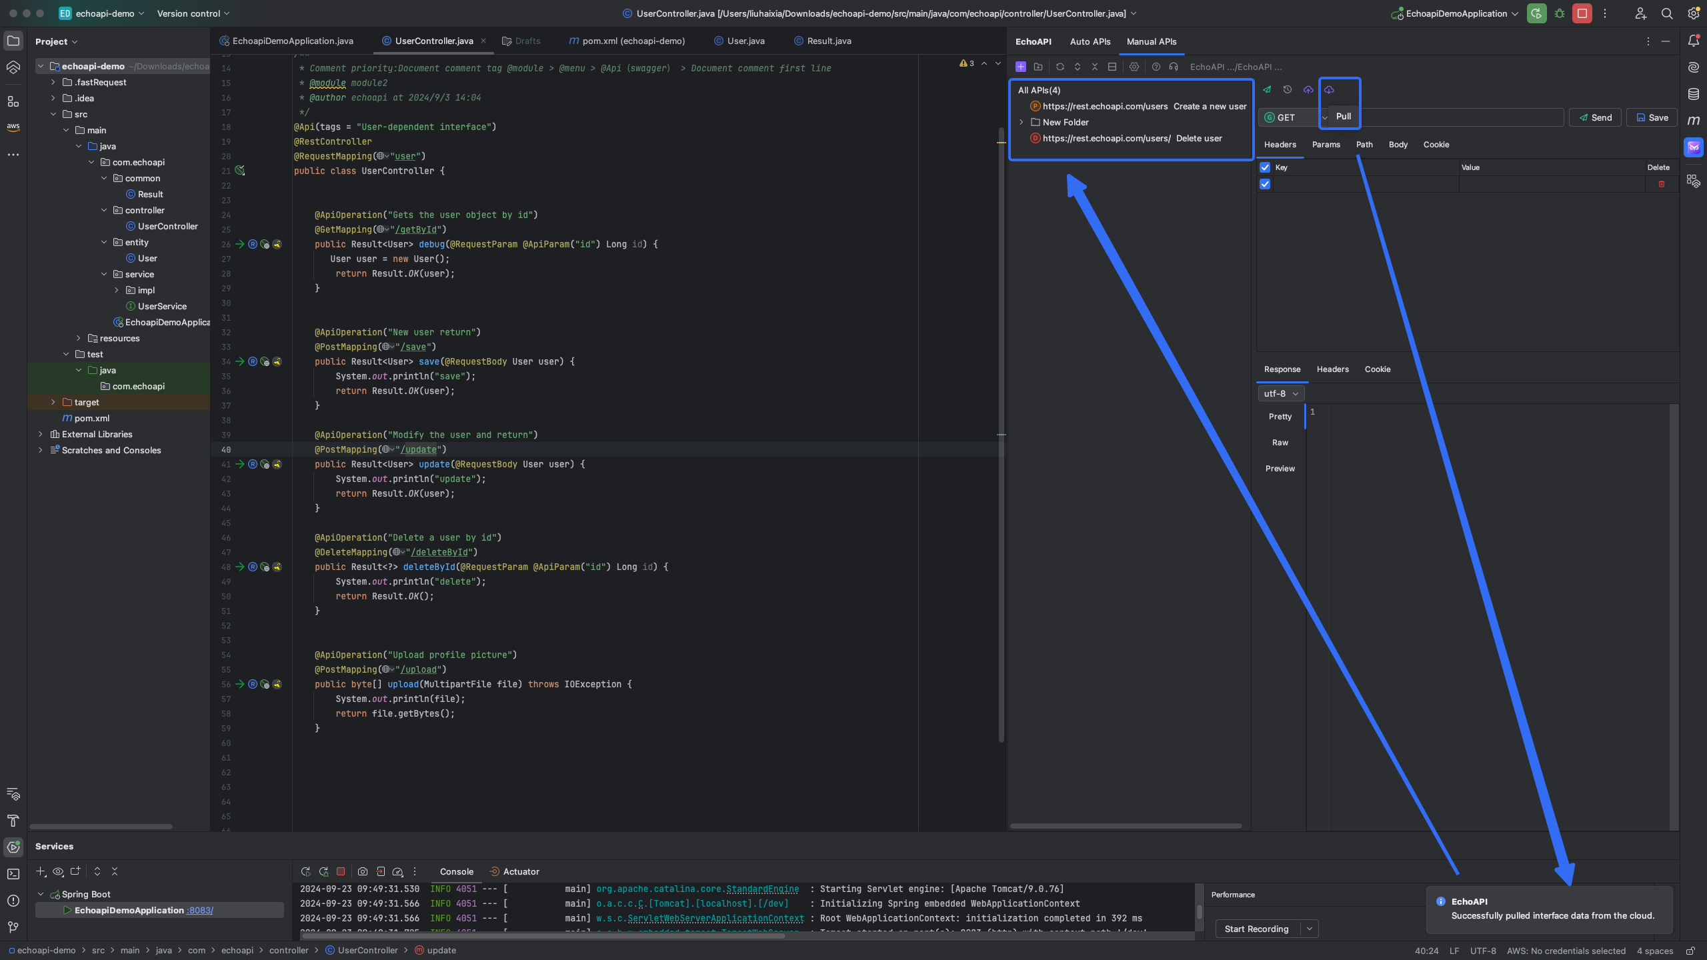Open the Problems tool window
Image resolution: width=1707 pixels, height=960 pixels.
pos(13,900)
